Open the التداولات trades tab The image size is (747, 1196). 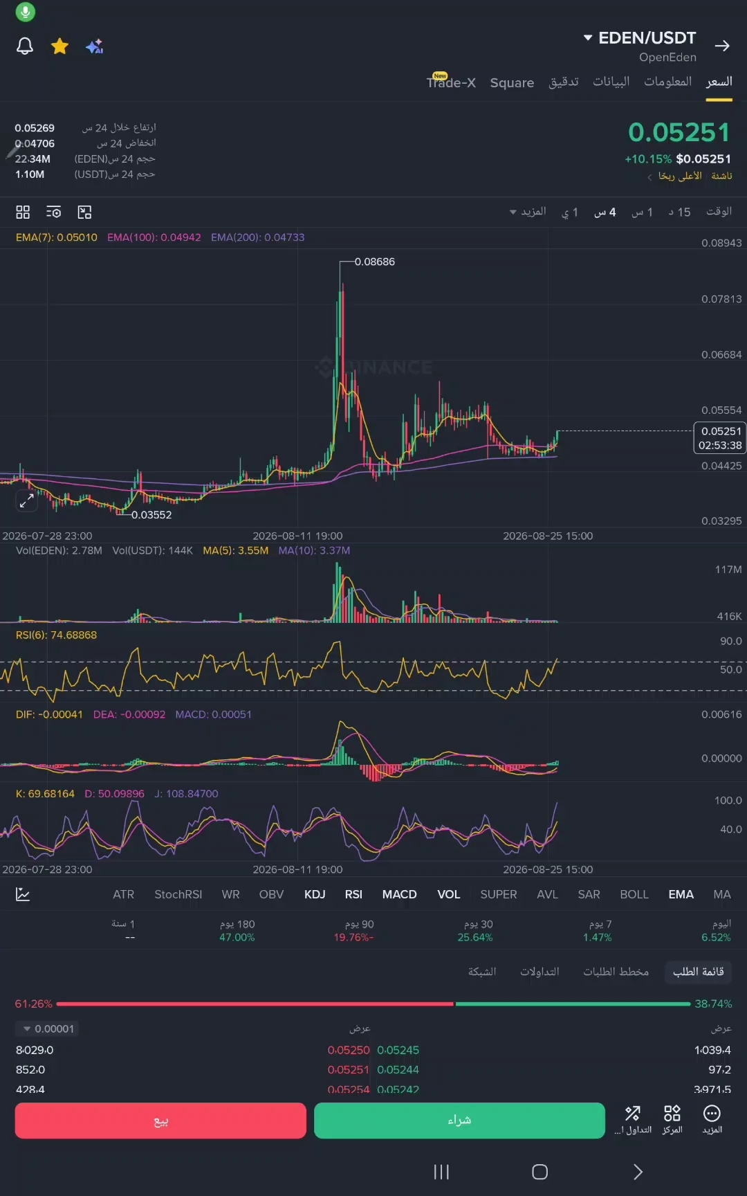pyautogui.click(x=539, y=972)
